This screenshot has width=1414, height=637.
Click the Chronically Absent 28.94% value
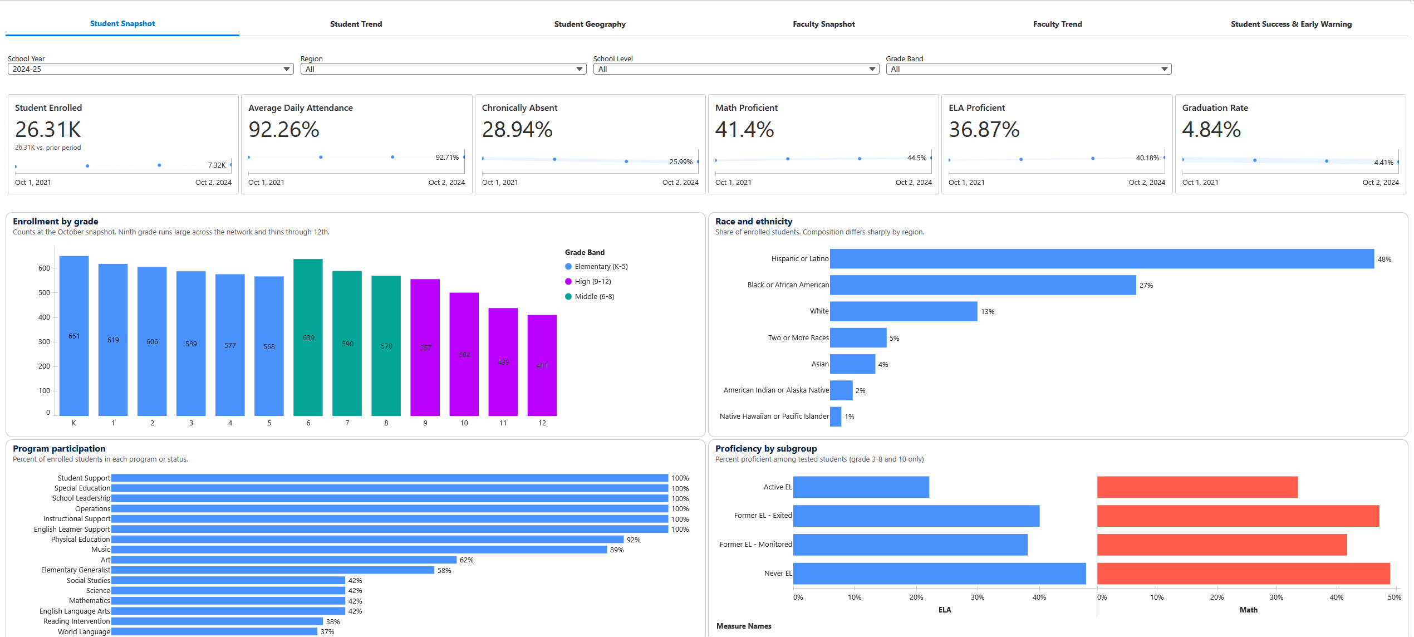[517, 130]
